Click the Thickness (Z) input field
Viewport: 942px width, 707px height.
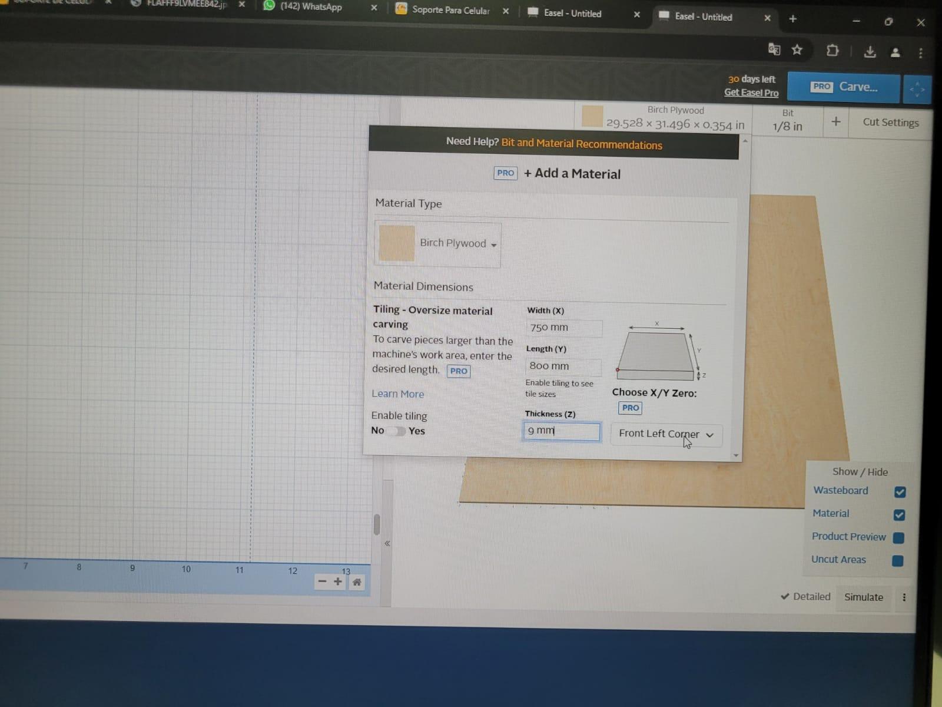click(561, 431)
